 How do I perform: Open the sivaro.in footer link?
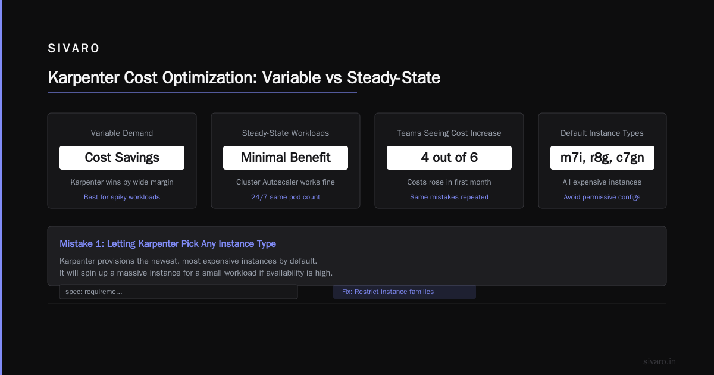pos(660,361)
